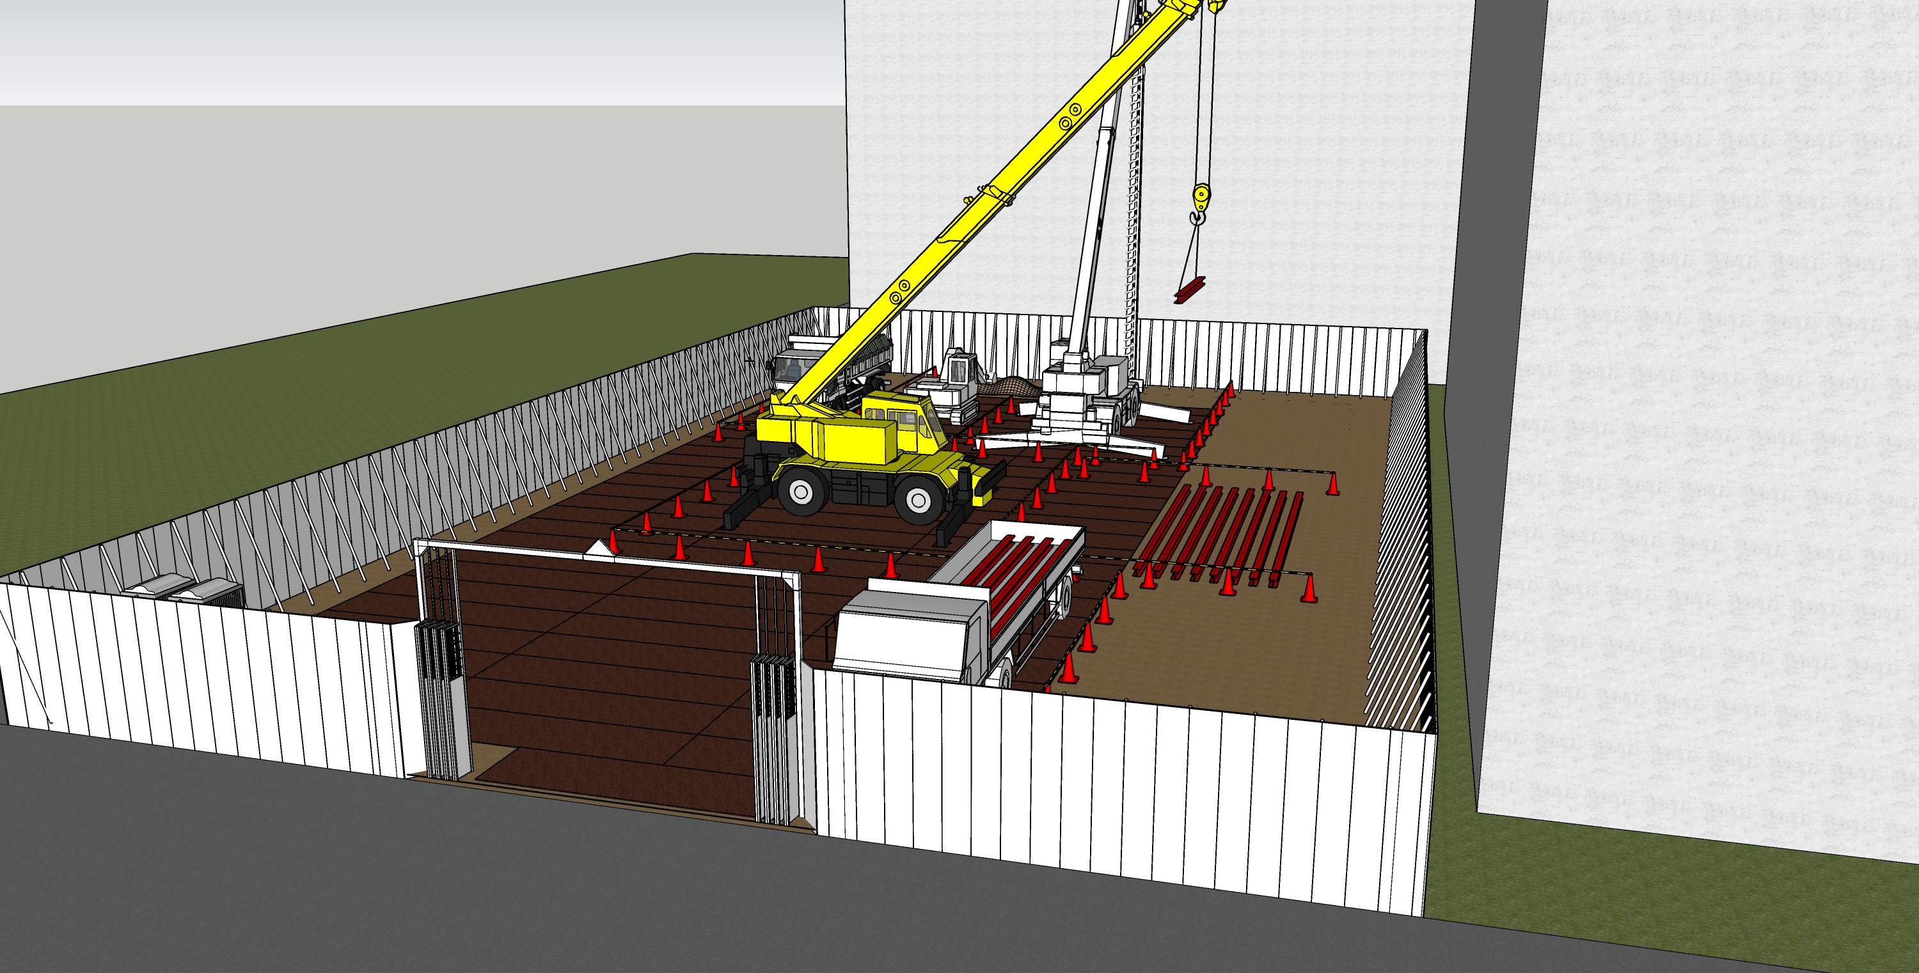This screenshot has height=973, width=1919.
Task: Select the suspended red steel beam
Action: pyautogui.click(x=1190, y=290)
